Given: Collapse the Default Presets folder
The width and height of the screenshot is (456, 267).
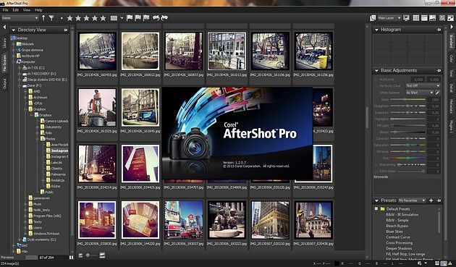Looking at the screenshot, I should coord(376,209).
